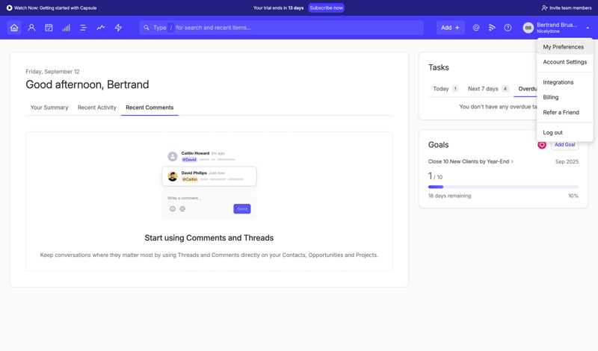The image size is (598, 351).
Task: Open Account Settings from the user menu
Action: coord(565,62)
